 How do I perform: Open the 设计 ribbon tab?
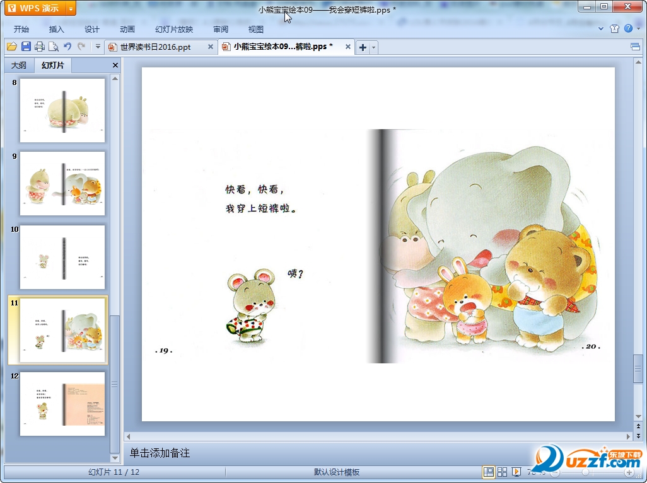tap(92, 29)
